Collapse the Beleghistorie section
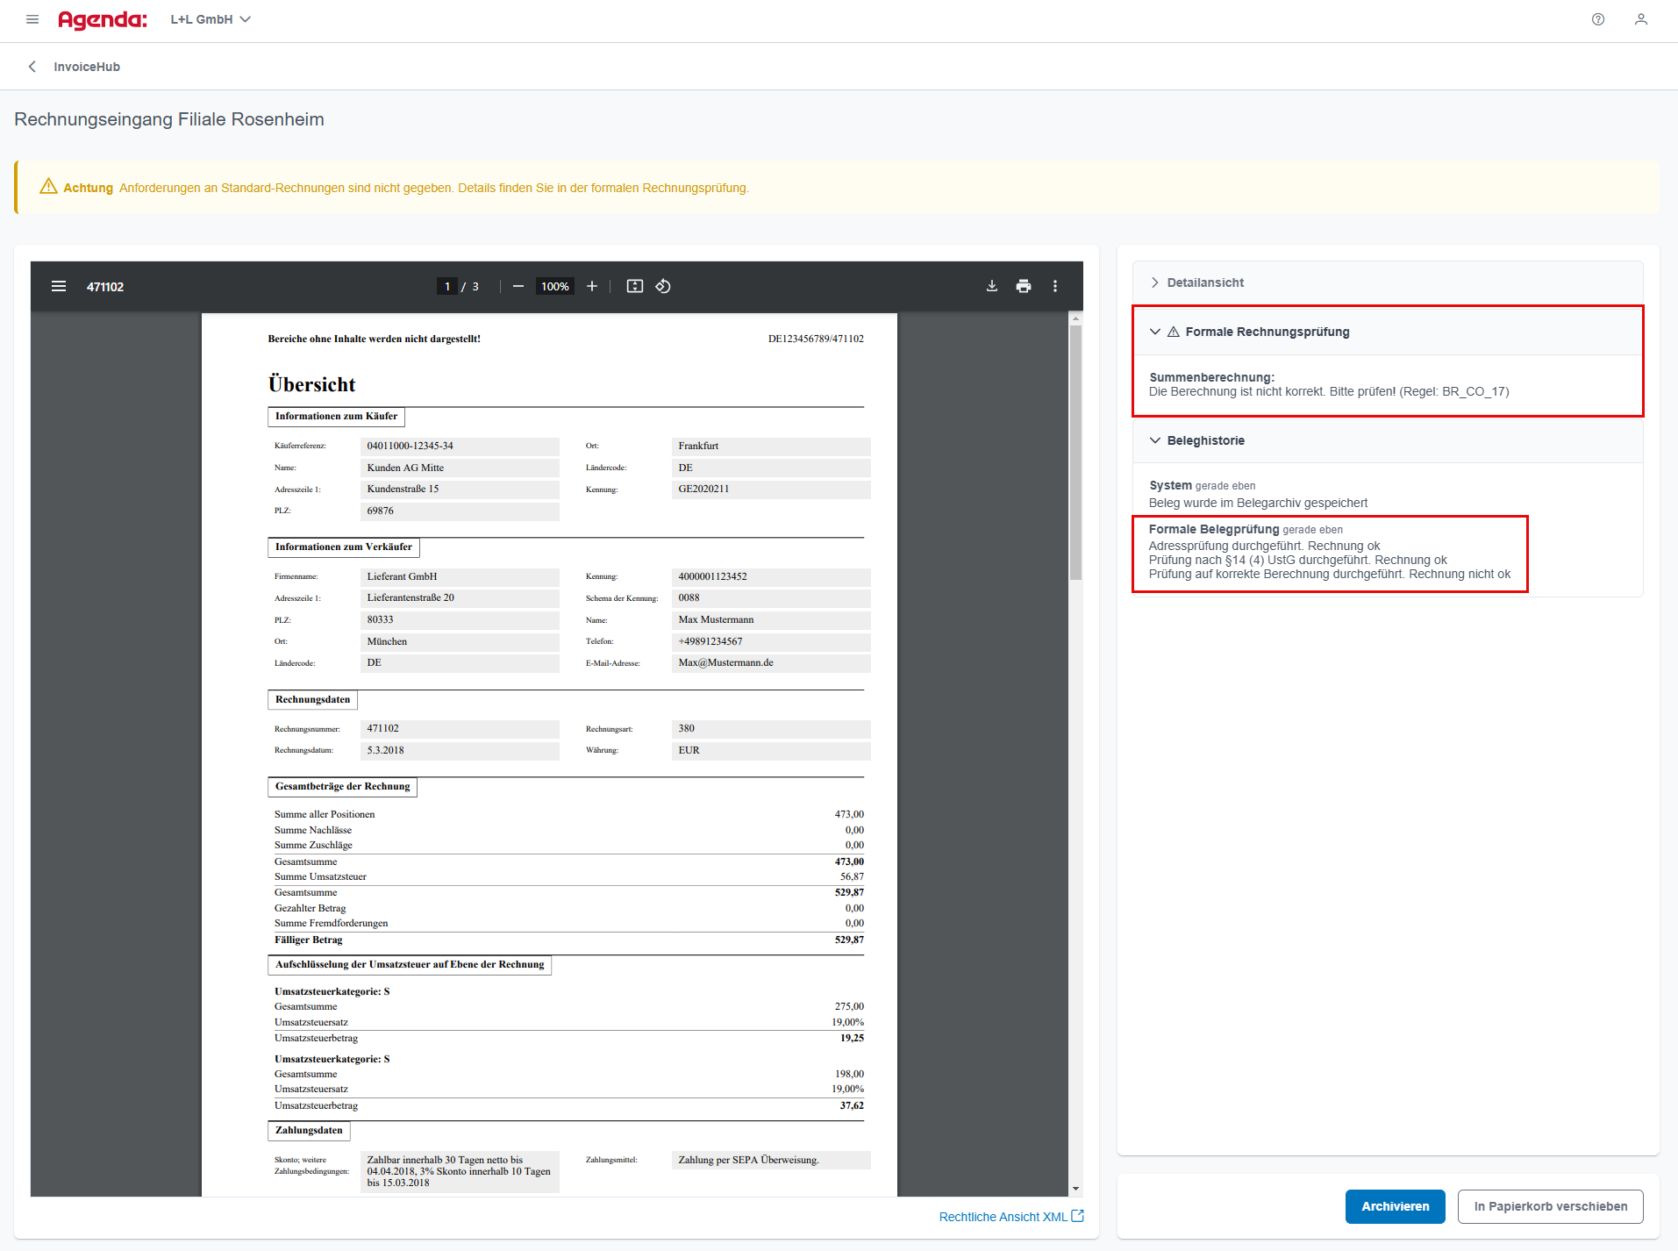The image size is (1678, 1251). (x=1388, y=440)
